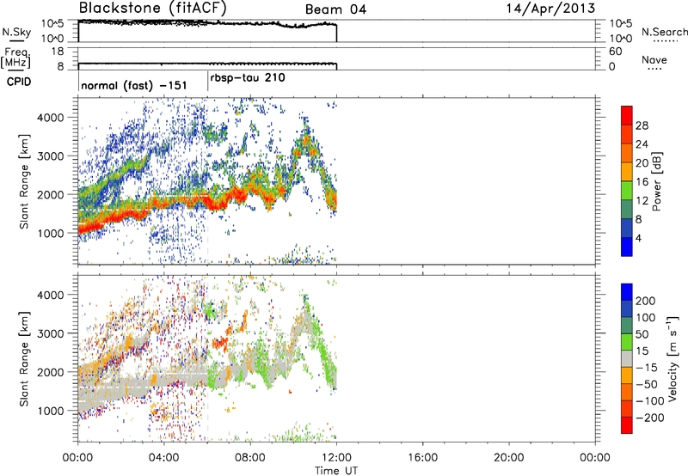The image size is (688, 476).
Task: Select the 60 tick on the Nave axis
Action: tap(616, 52)
